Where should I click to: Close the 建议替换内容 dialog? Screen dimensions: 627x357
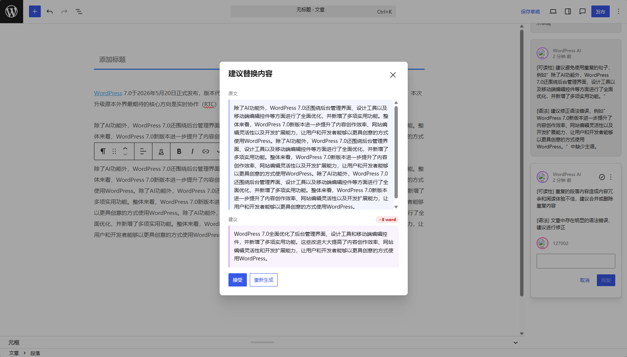coord(393,75)
